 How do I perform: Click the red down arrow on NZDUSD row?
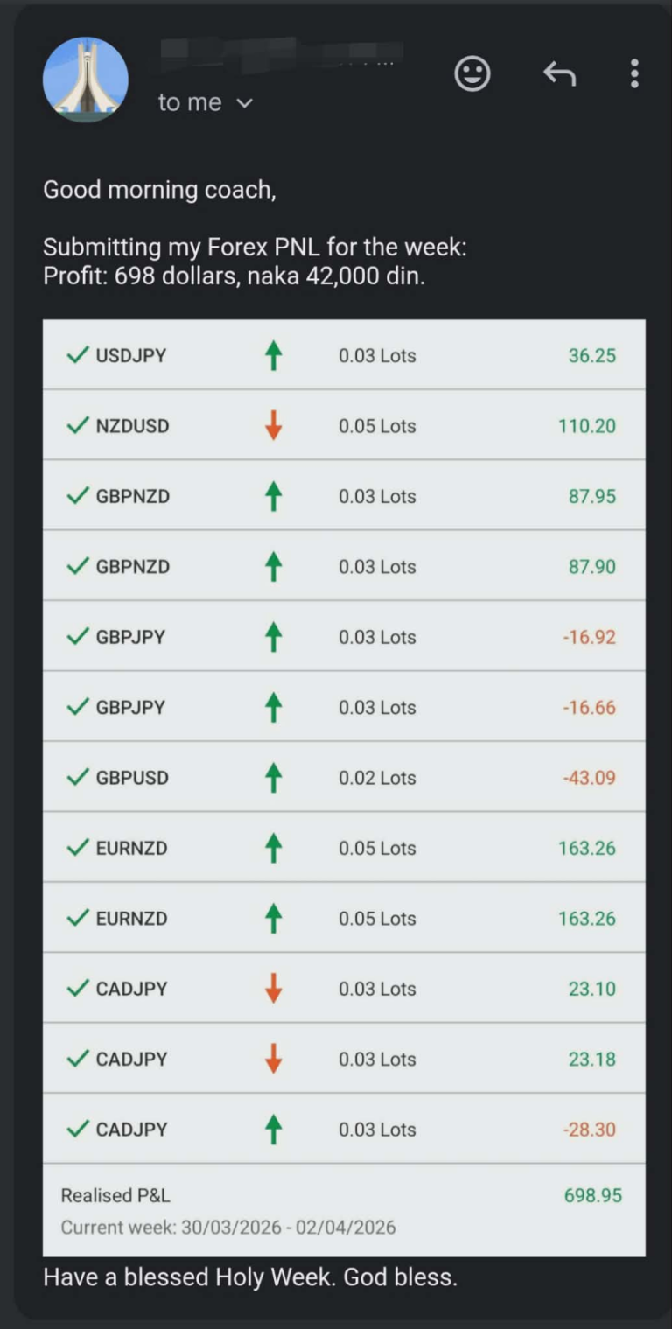point(273,426)
